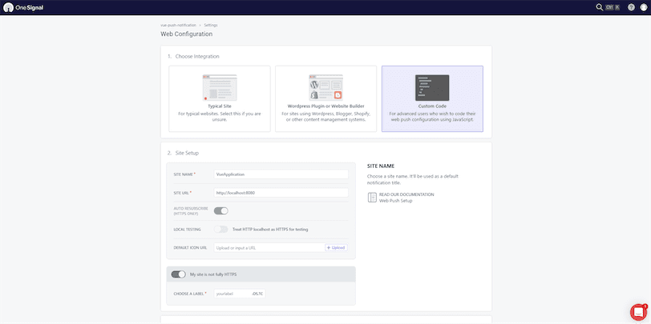Toggle Auto Resubscribe switch off
Image resolution: width=651 pixels, height=324 pixels.
tap(221, 211)
